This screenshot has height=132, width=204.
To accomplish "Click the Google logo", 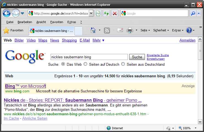I will point(25,56).
